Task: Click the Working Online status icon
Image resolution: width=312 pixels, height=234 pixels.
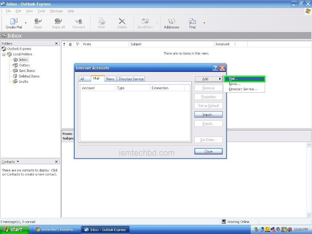Action: point(224,222)
